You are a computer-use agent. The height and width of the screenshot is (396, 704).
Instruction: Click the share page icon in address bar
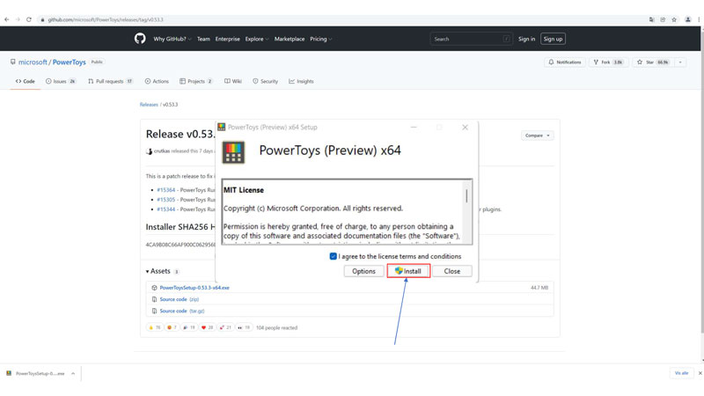pyautogui.click(x=663, y=19)
